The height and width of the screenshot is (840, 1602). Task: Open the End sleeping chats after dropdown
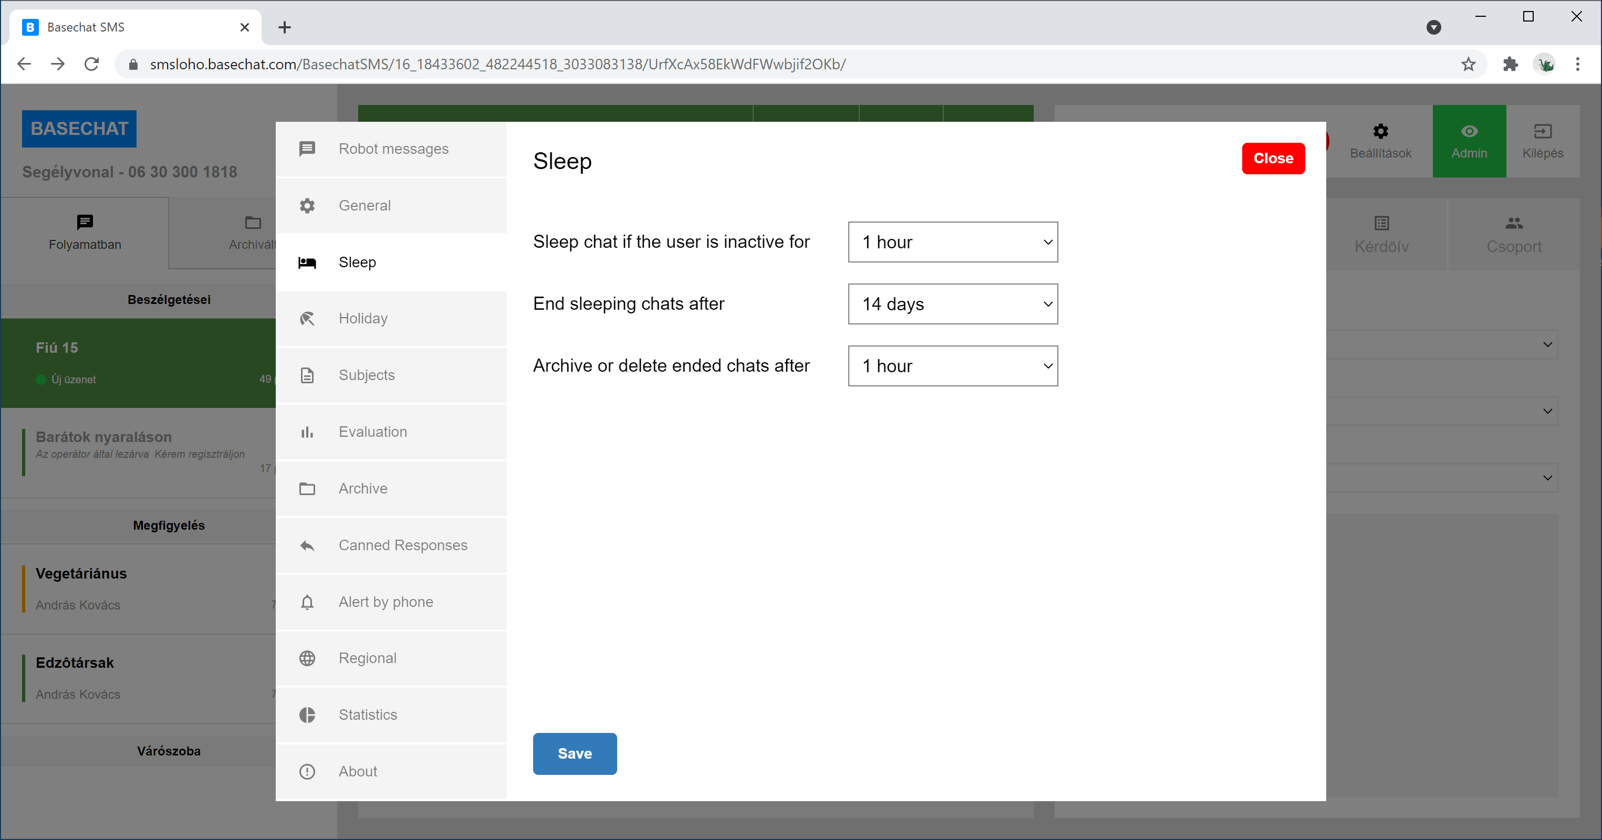[x=953, y=304]
